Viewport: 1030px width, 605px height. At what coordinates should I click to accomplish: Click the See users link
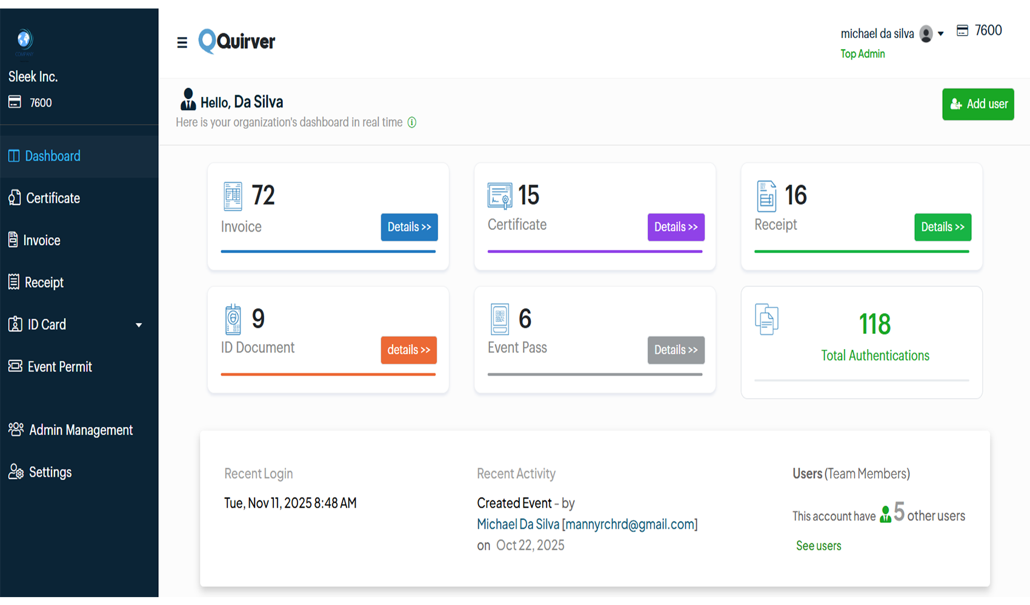click(818, 546)
